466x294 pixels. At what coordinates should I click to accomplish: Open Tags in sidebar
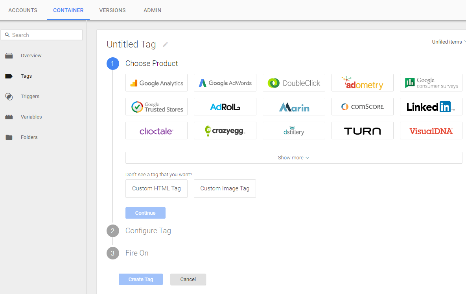(x=26, y=76)
